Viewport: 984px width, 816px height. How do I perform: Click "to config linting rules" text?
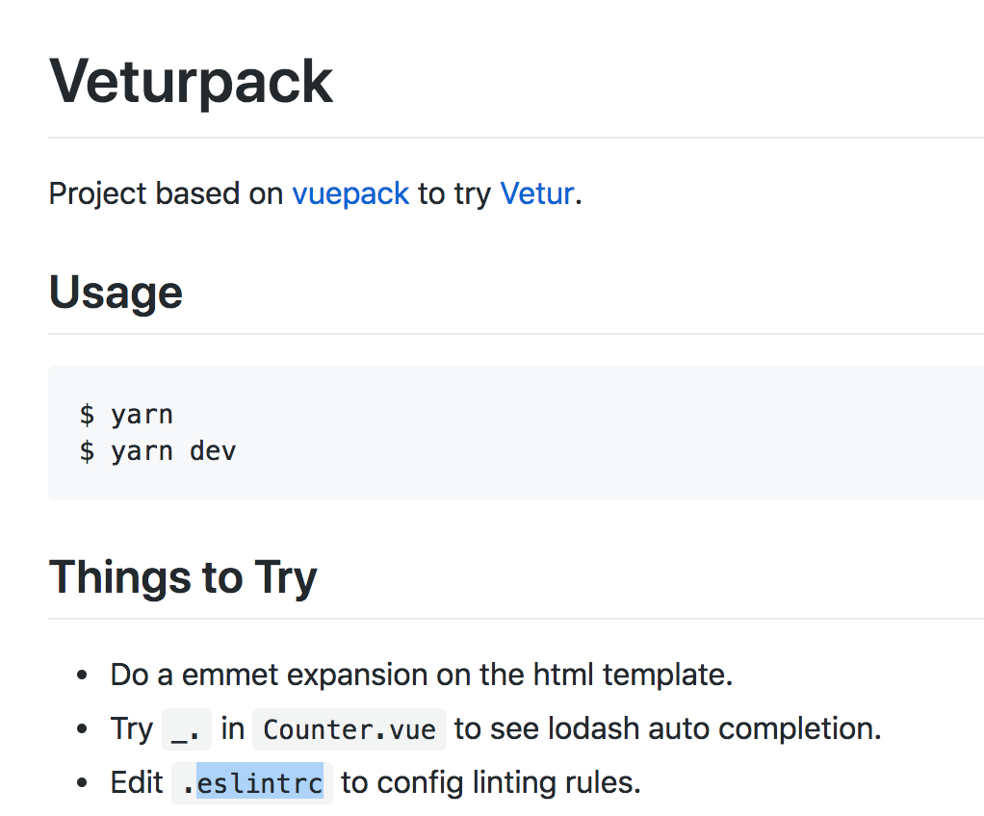(490, 782)
